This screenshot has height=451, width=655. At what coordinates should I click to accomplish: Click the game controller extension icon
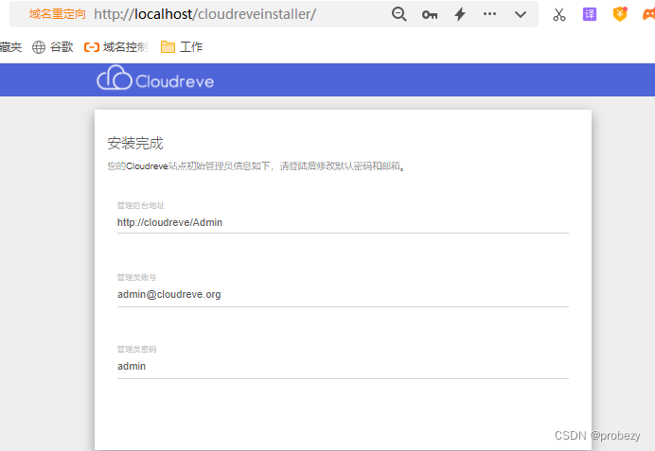pyautogui.click(x=648, y=14)
